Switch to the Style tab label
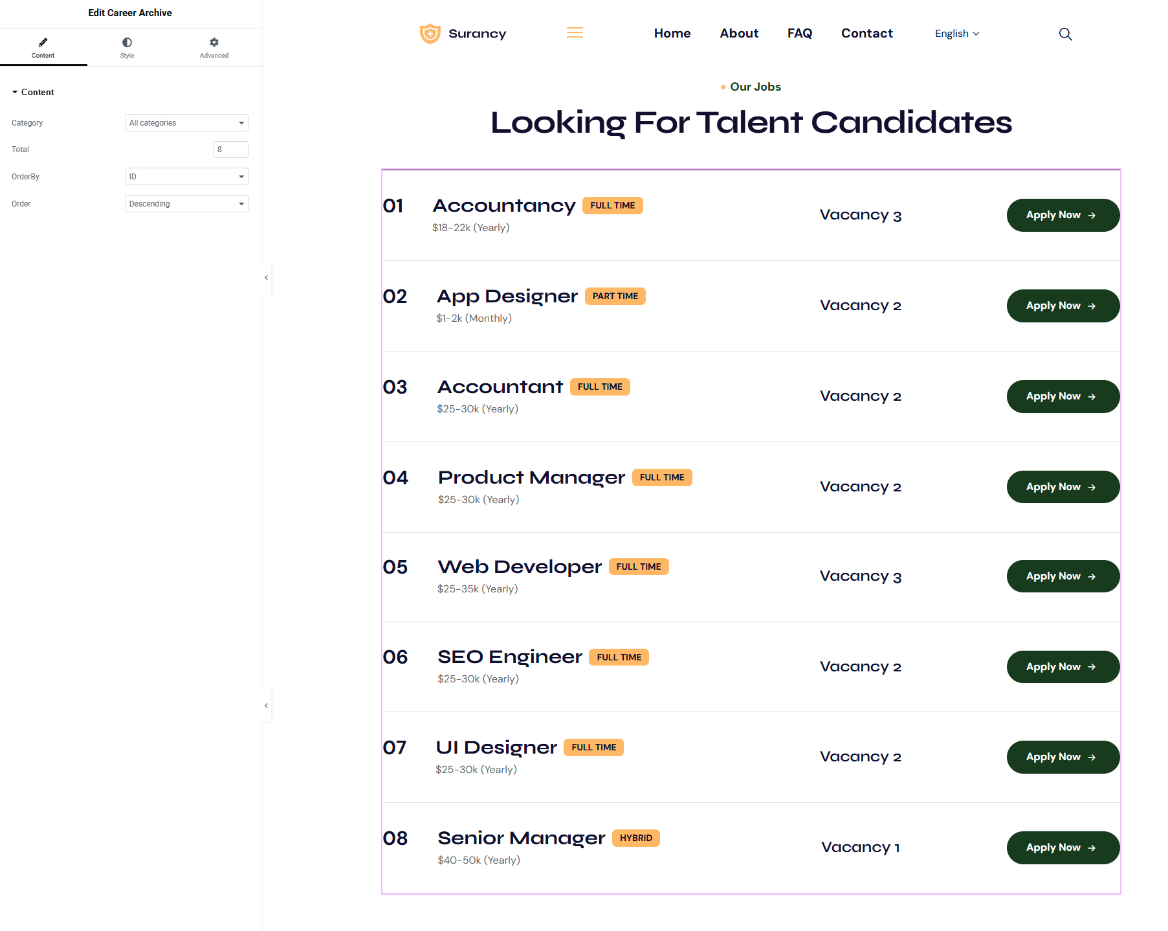1168x931 pixels. (127, 56)
